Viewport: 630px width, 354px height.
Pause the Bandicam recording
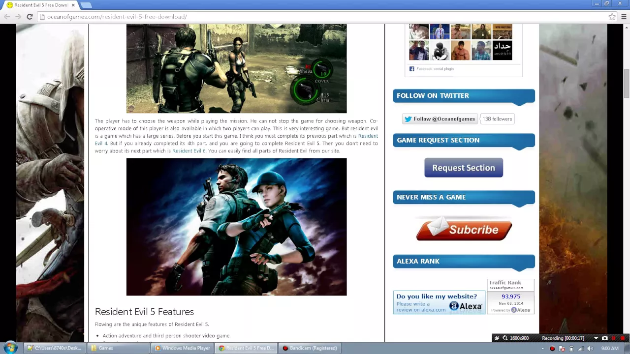coord(614,338)
